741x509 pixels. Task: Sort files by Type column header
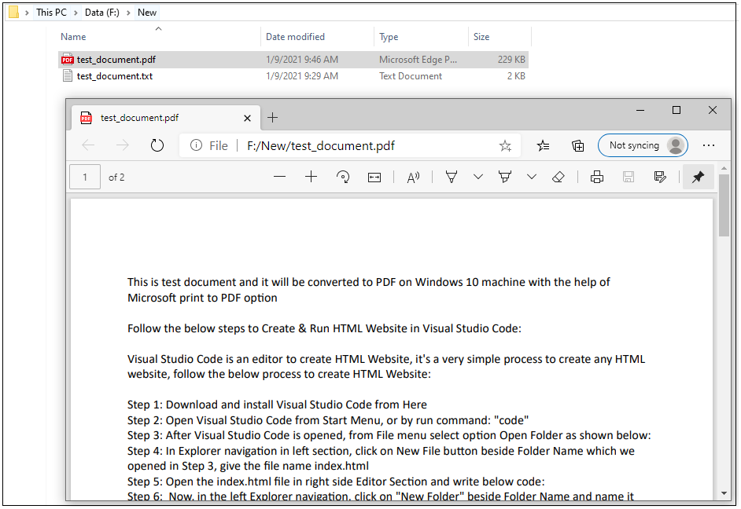tap(389, 37)
